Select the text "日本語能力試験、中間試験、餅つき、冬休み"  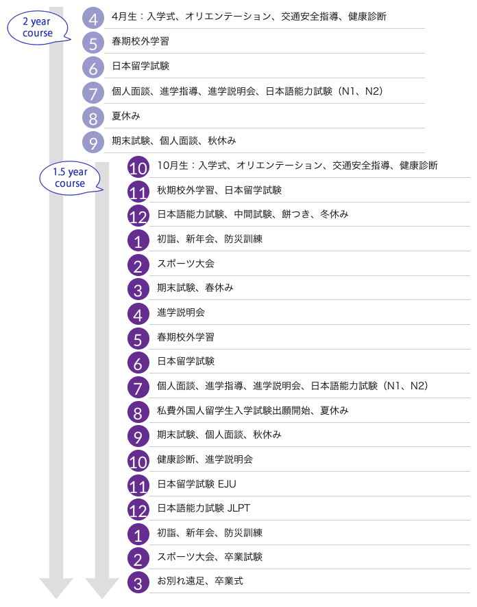coord(253,214)
